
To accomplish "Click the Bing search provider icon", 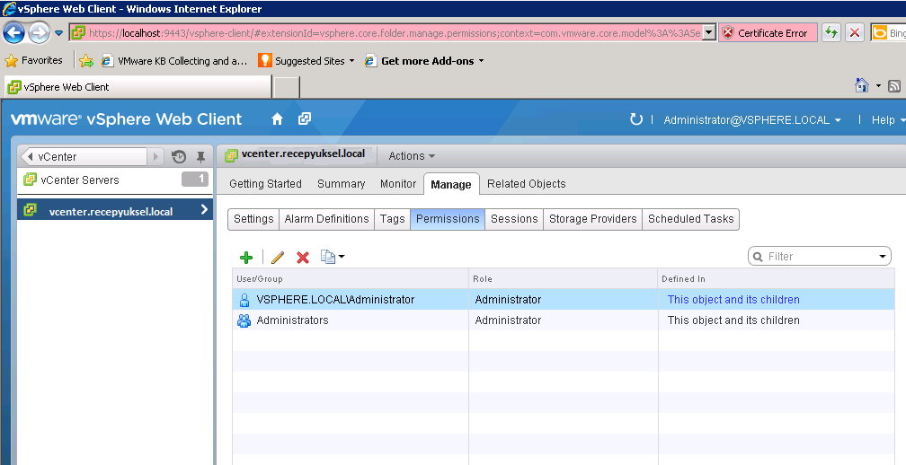I will pyautogui.click(x=879, y=33).
